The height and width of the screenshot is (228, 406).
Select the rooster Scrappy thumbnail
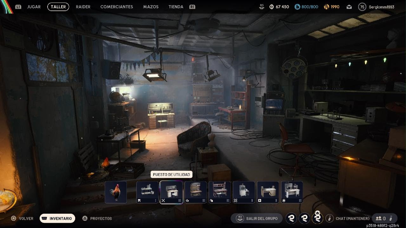point(116,192)
